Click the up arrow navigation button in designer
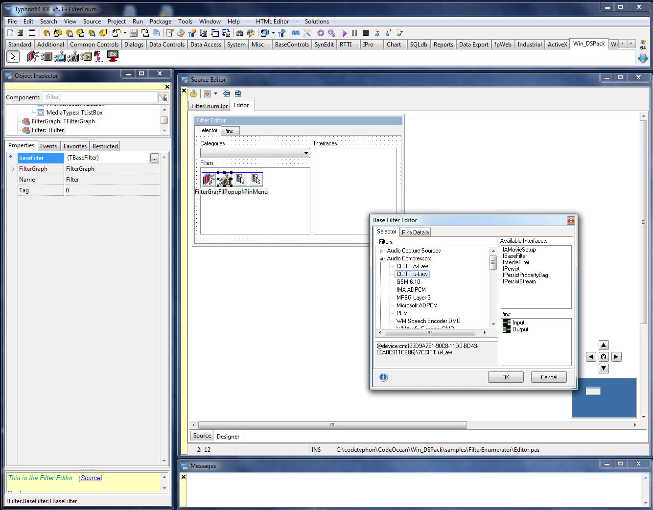653x510 pixels. tap(604, 345)
